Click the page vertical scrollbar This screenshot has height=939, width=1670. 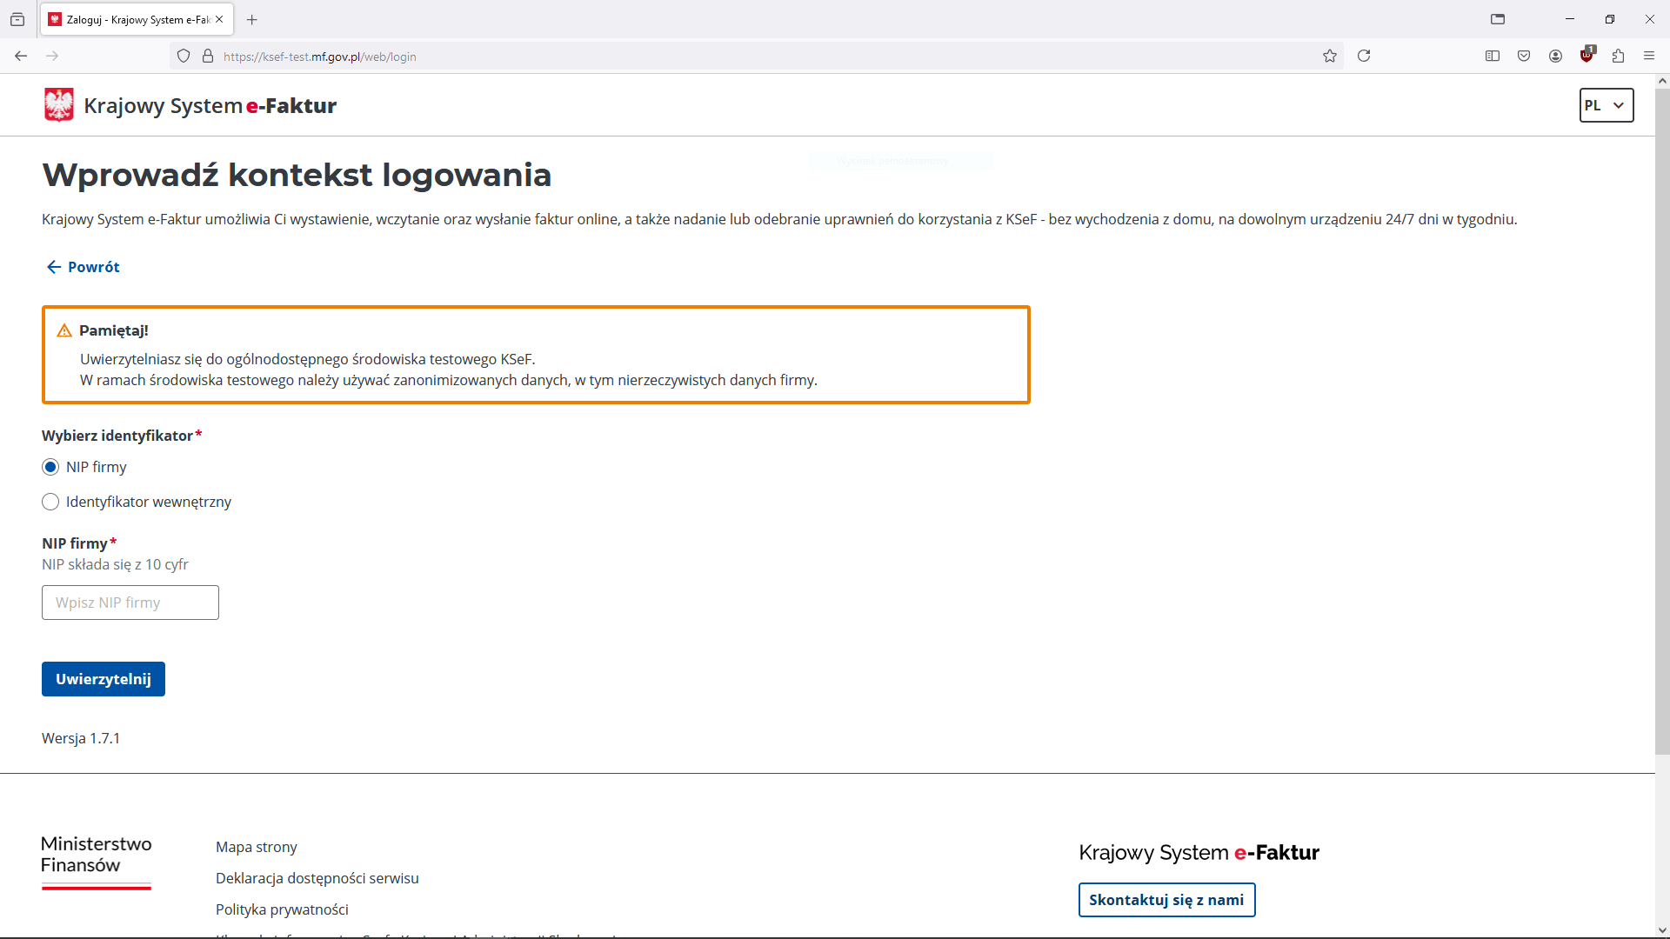1662,421
